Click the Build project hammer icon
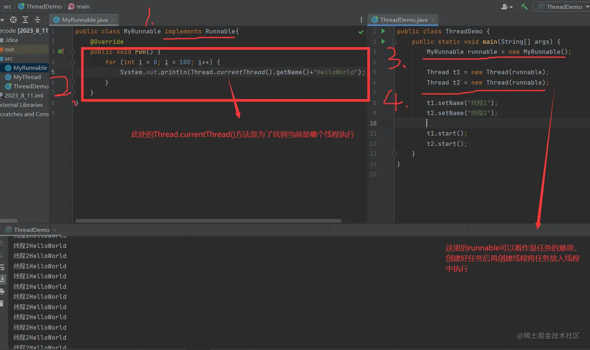This screenshot has height=350, width=590. (524, 7)
